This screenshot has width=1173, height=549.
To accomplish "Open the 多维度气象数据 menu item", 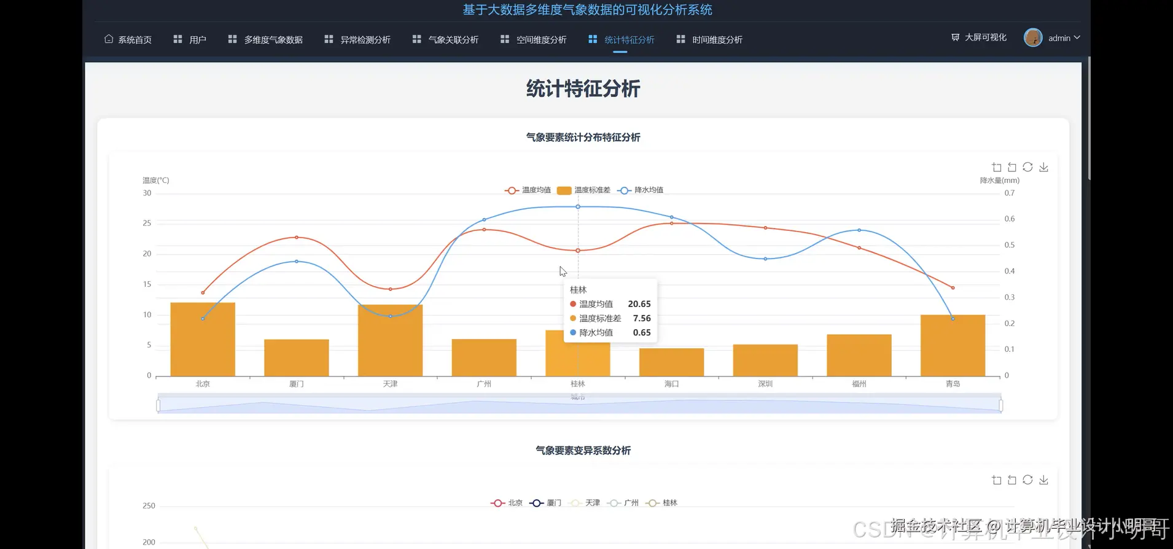I will coord(265,39).
